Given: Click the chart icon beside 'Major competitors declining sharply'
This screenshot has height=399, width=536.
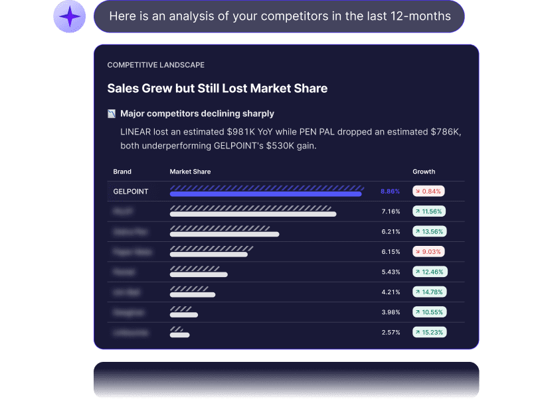Looking at the screenshot, I should 112,113.
